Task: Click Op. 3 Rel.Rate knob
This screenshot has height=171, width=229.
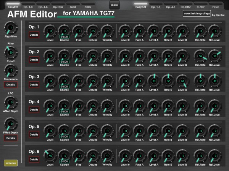Action: (200, 81)
